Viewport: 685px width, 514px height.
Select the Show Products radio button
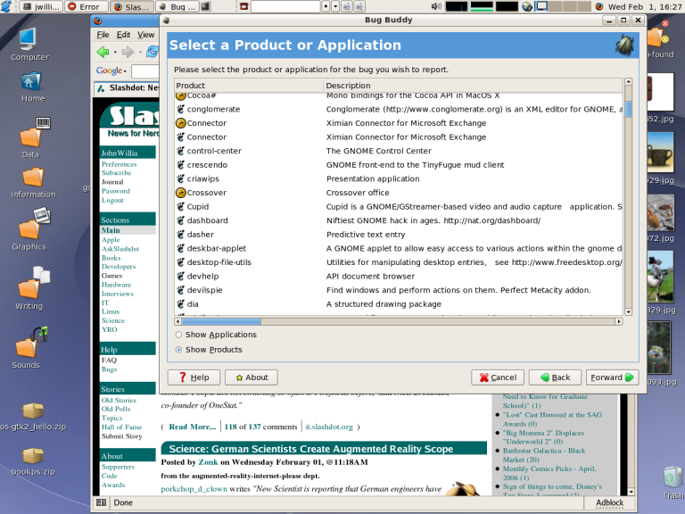pyautogui.click(x=178, y=350)
